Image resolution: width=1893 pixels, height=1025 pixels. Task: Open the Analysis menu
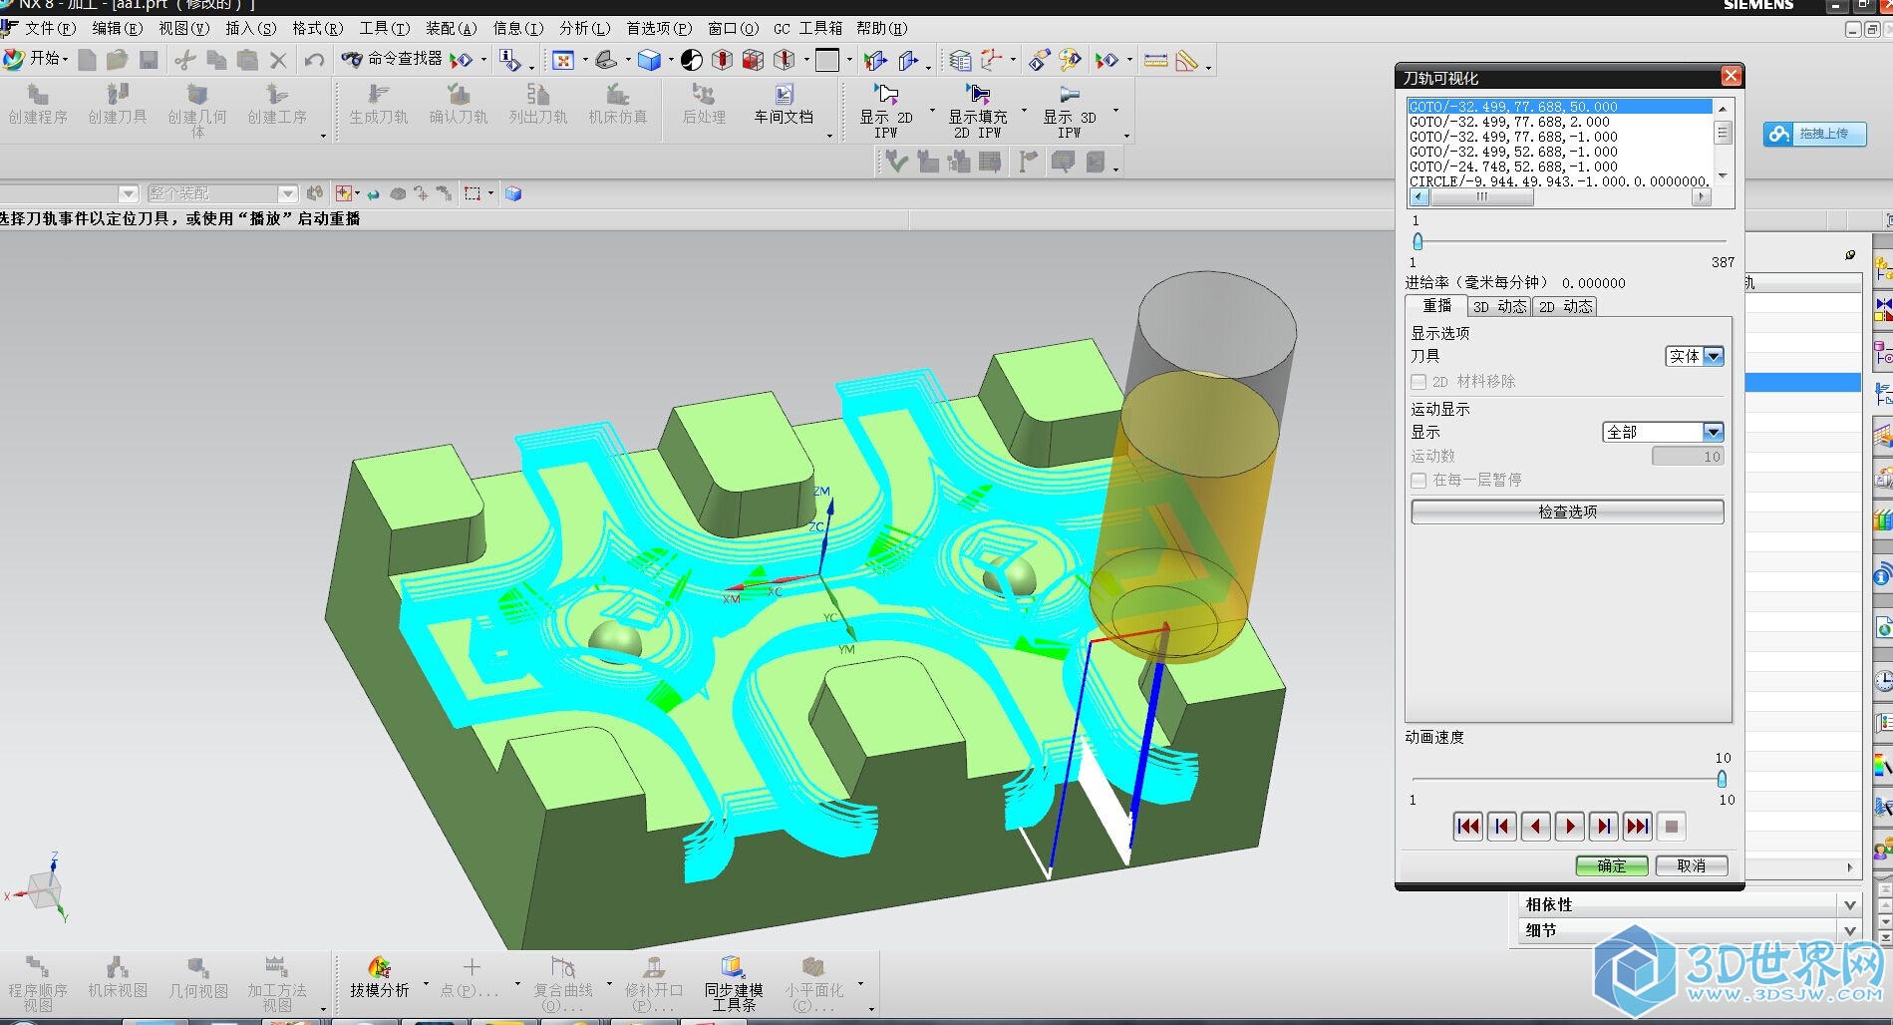(x=584, y=28)
